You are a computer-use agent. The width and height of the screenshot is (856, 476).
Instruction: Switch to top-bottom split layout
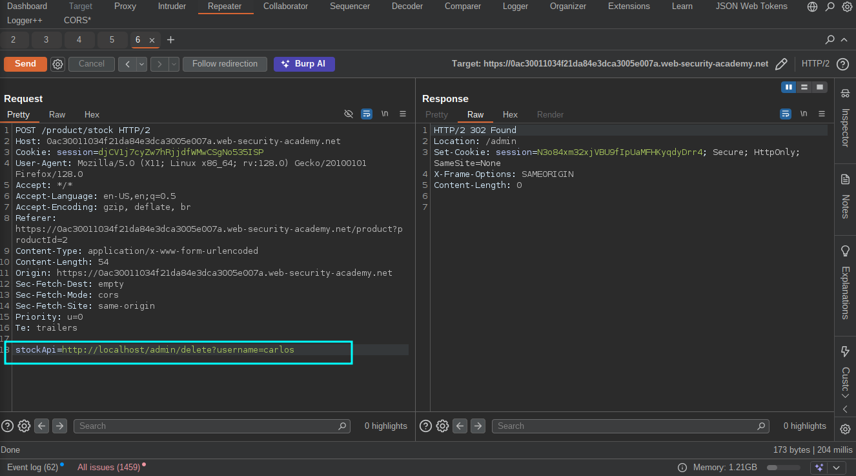[x=804, y=87]
